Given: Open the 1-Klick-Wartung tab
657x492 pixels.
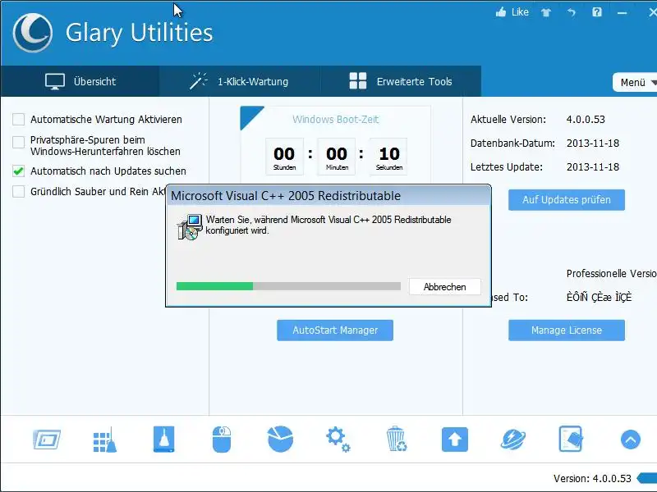Looking at the screenshot, I should click(x=239, y=81).
